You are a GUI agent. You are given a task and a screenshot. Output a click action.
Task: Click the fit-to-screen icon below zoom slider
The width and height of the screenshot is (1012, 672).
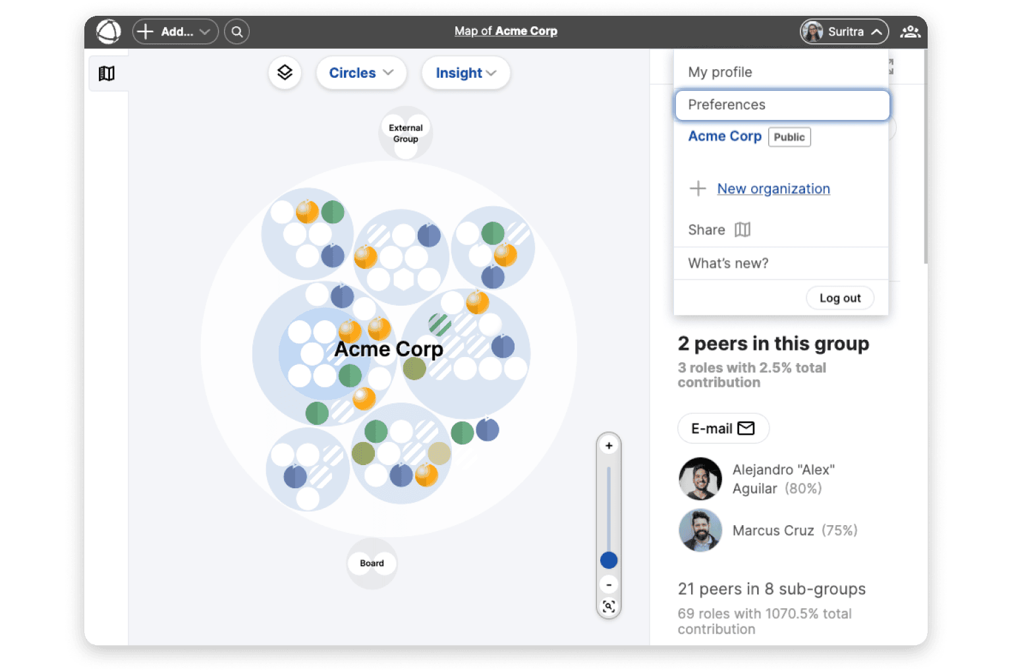[609, 607]
